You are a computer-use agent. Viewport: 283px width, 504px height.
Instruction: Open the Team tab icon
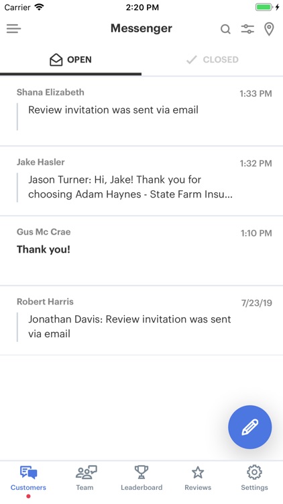pos(85,472)
